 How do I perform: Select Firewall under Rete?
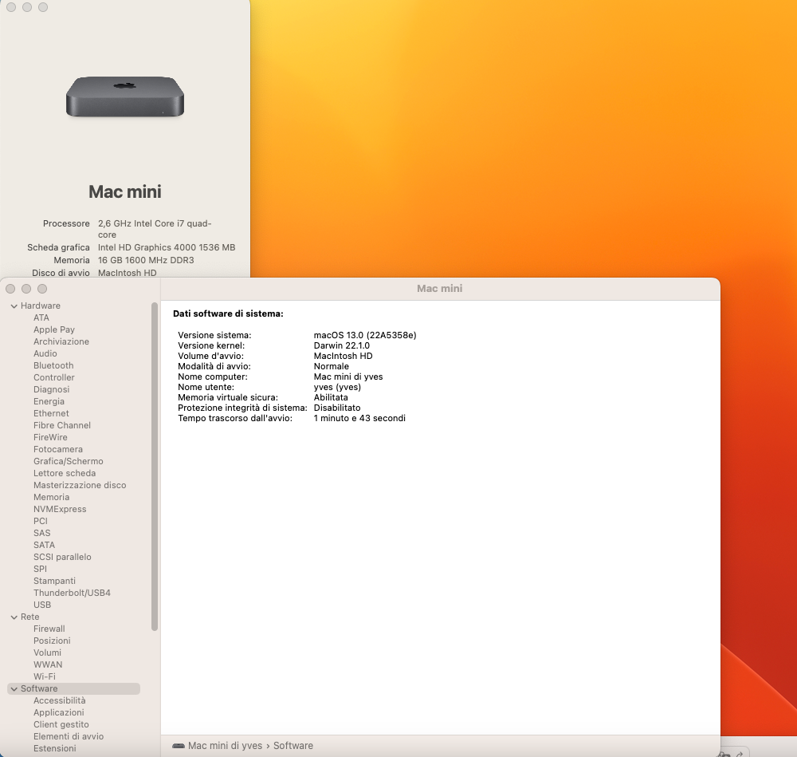coord(49,629)
